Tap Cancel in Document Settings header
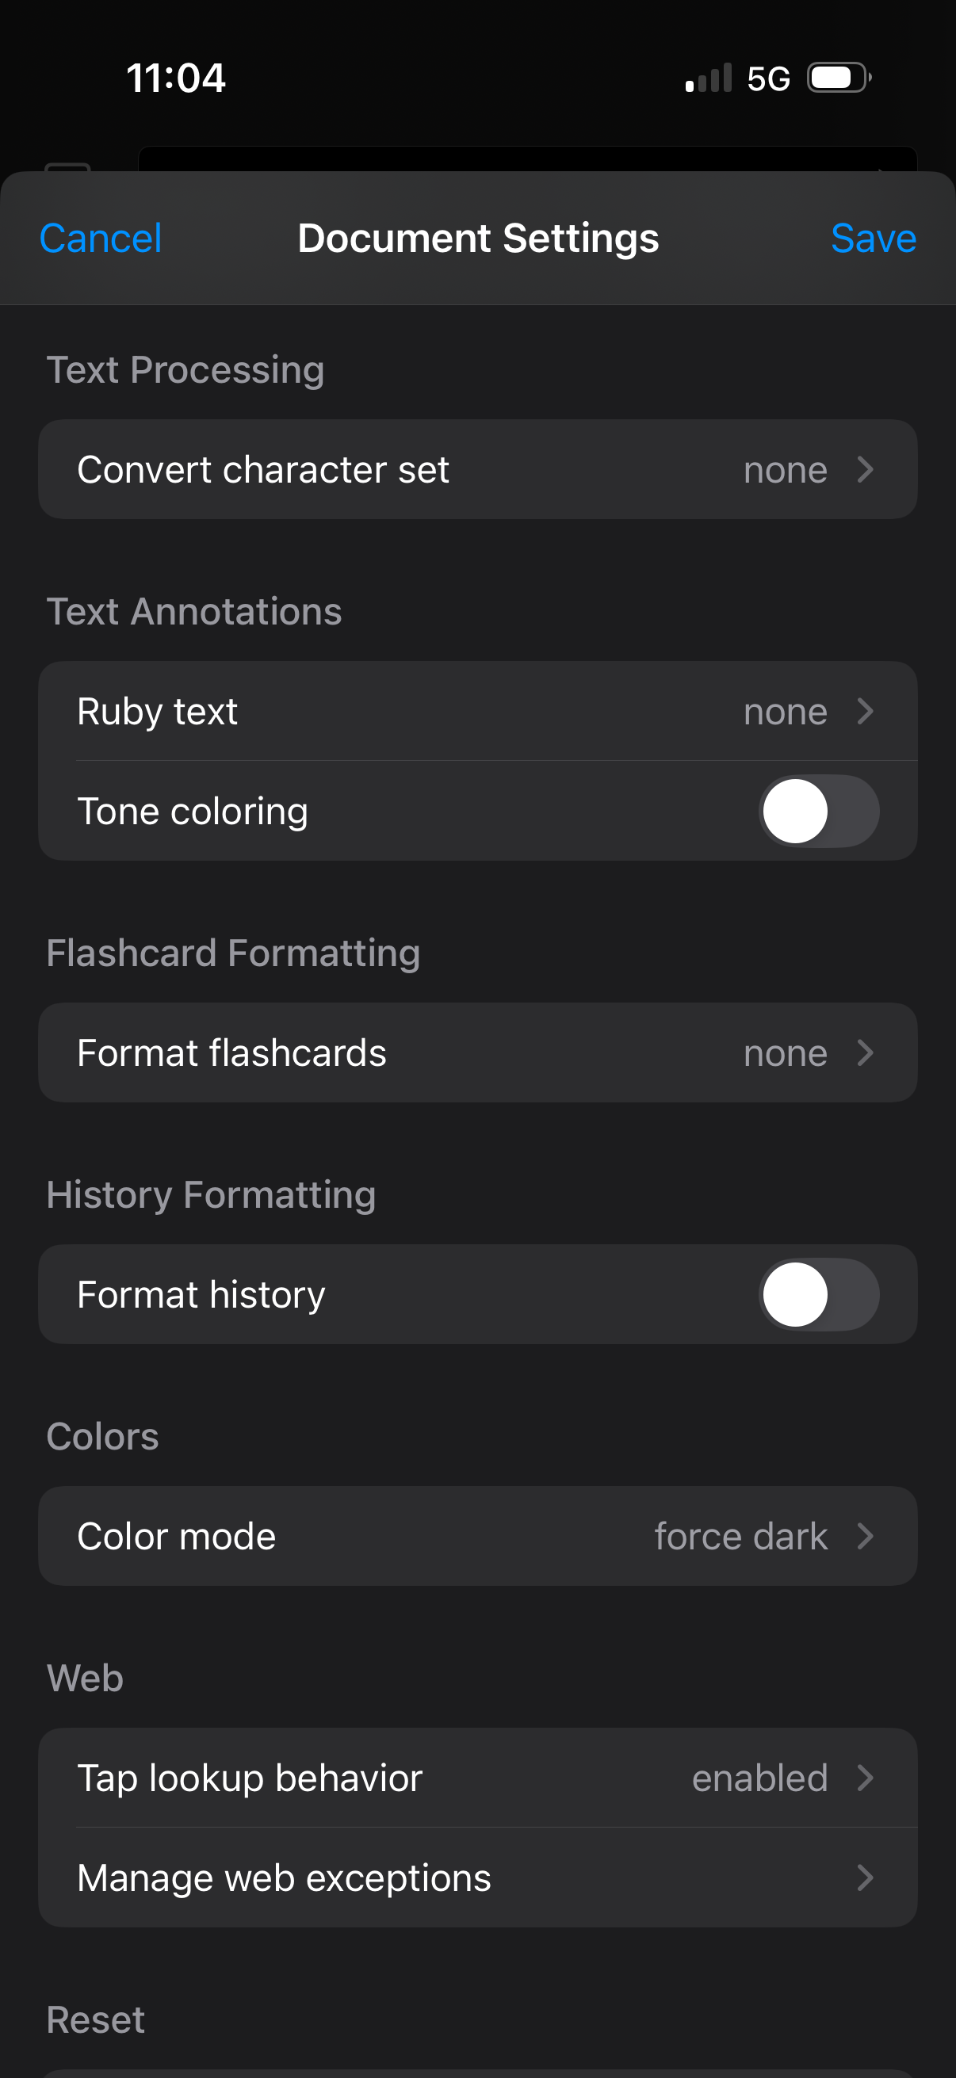This screenshot has height=2078, width=956. click(100, 239)
